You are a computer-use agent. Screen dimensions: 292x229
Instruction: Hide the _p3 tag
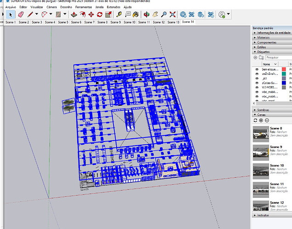(x=257, y=78)
